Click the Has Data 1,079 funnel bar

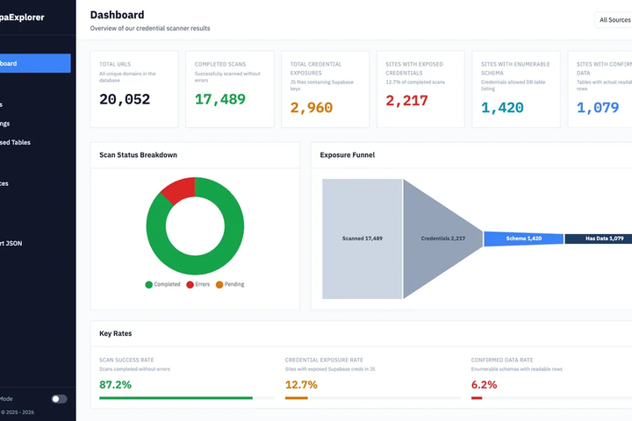pyautogui.click(x=599, y=239)
